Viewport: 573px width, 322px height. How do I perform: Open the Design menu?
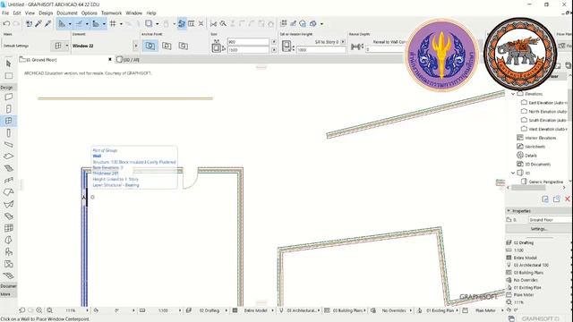point(46,13)
